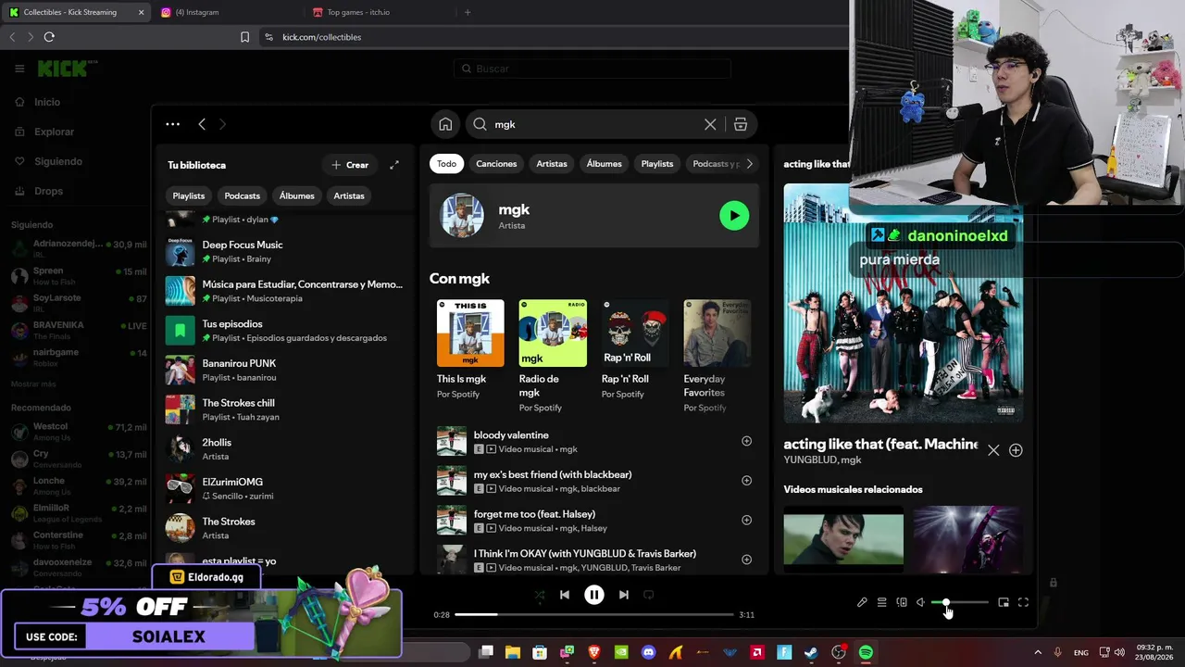Open the Spotify miniplayer

click(x=1004, y=603)
